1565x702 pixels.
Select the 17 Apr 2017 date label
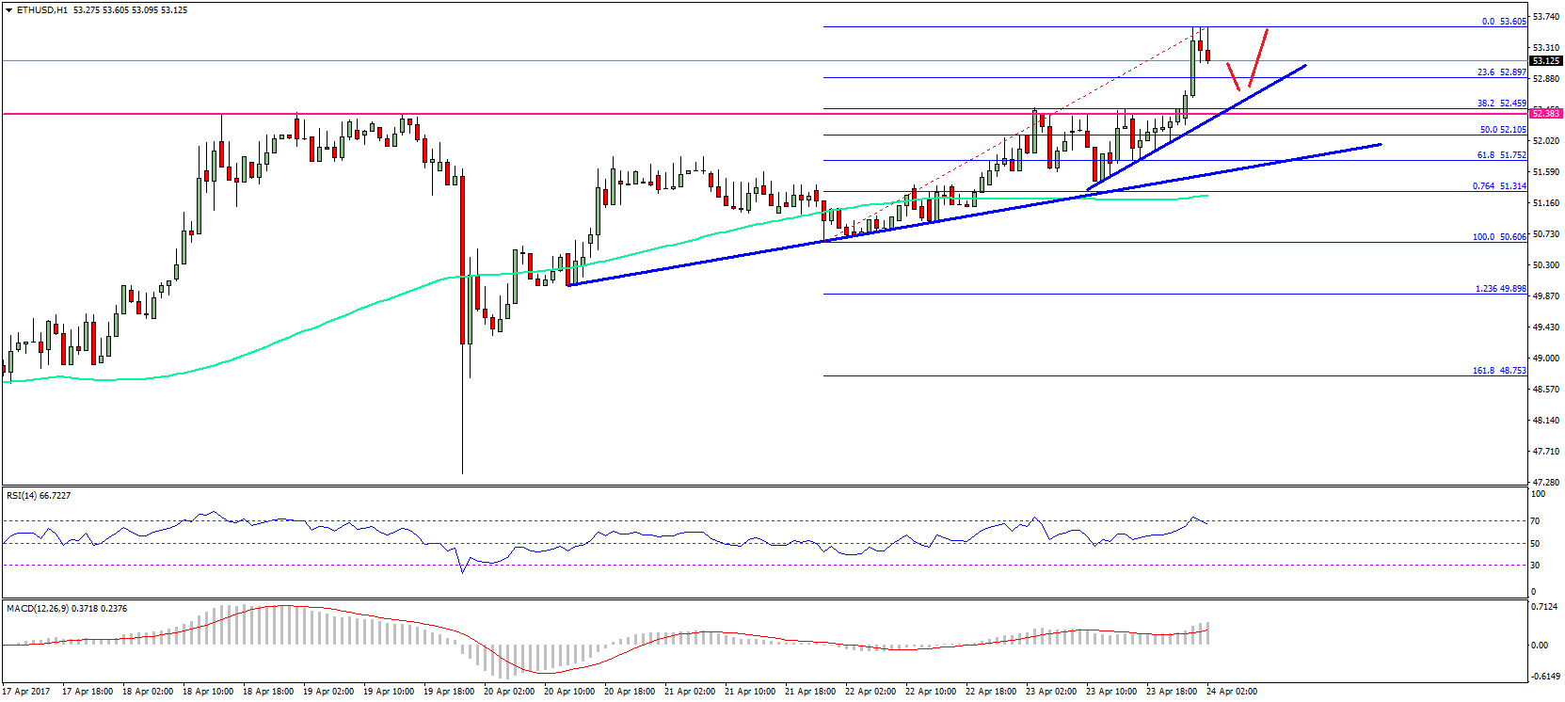[26, 692]
